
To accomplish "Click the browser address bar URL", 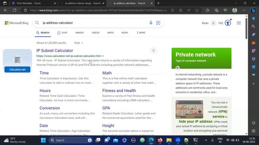I will pyautogui.click(x=99, y=10).
